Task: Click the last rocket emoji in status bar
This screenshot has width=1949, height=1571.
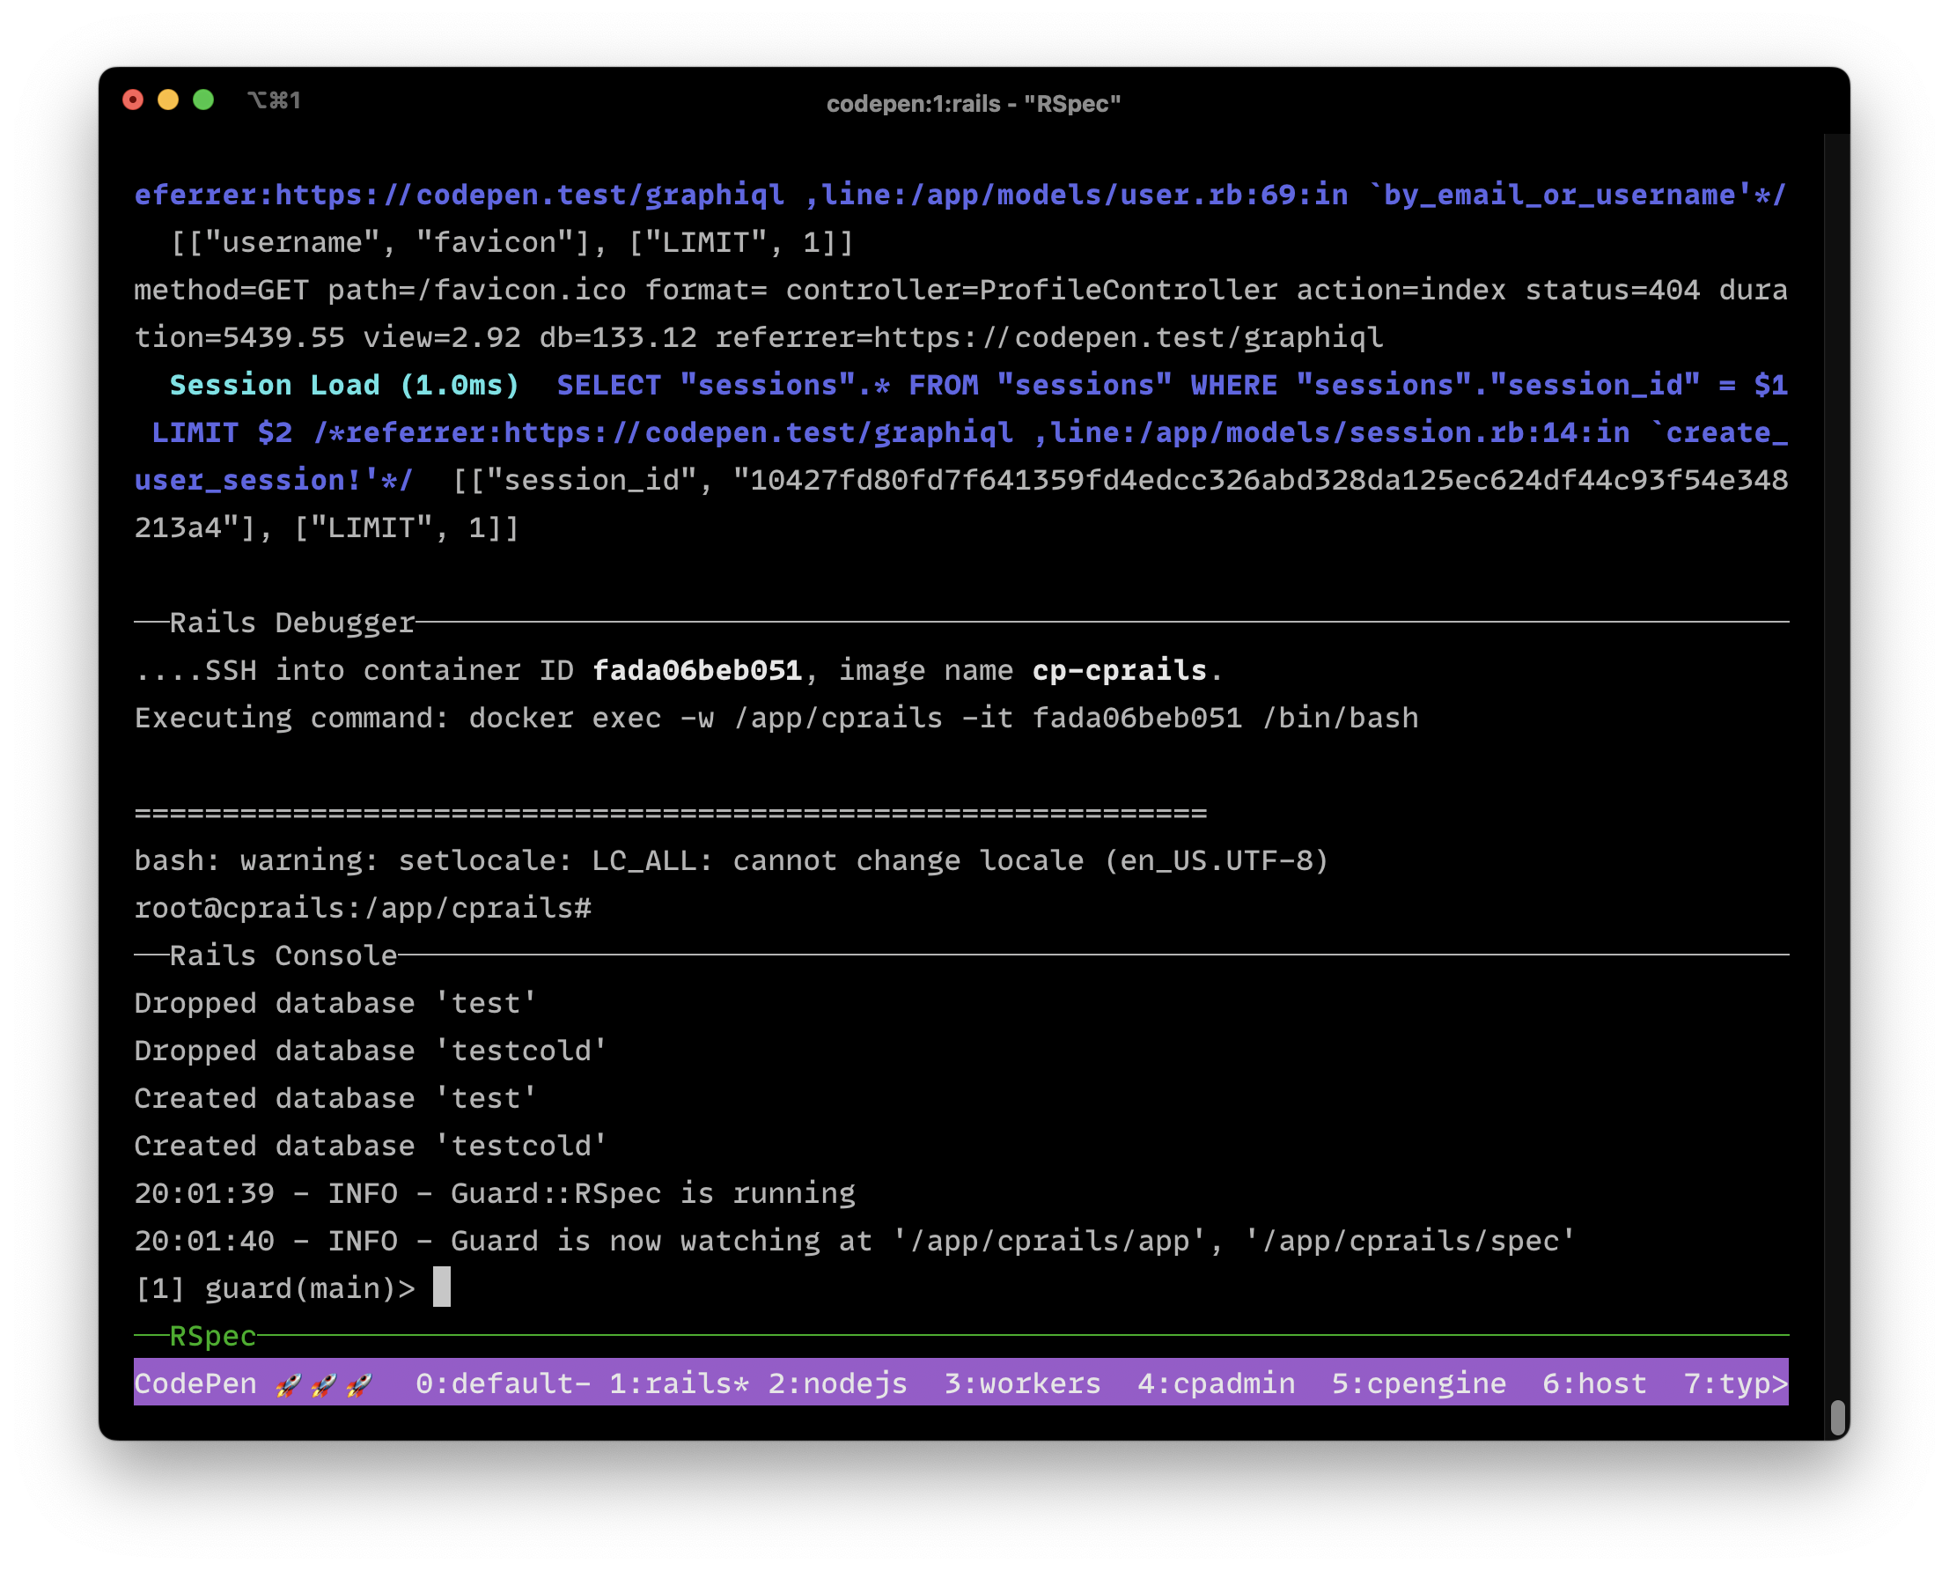Action: (359, 1383)
